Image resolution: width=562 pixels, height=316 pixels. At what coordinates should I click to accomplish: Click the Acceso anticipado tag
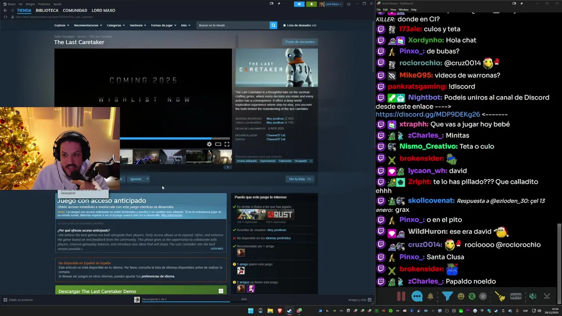tap(247, 161)
